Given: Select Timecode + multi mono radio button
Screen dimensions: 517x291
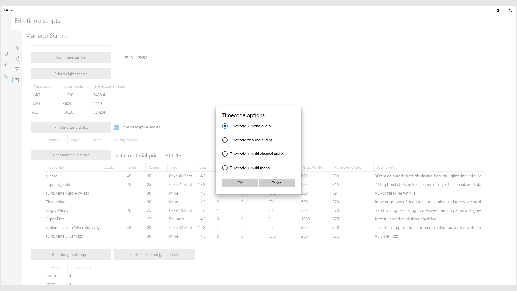Looking at the screenshot, I should pos(225,168).
